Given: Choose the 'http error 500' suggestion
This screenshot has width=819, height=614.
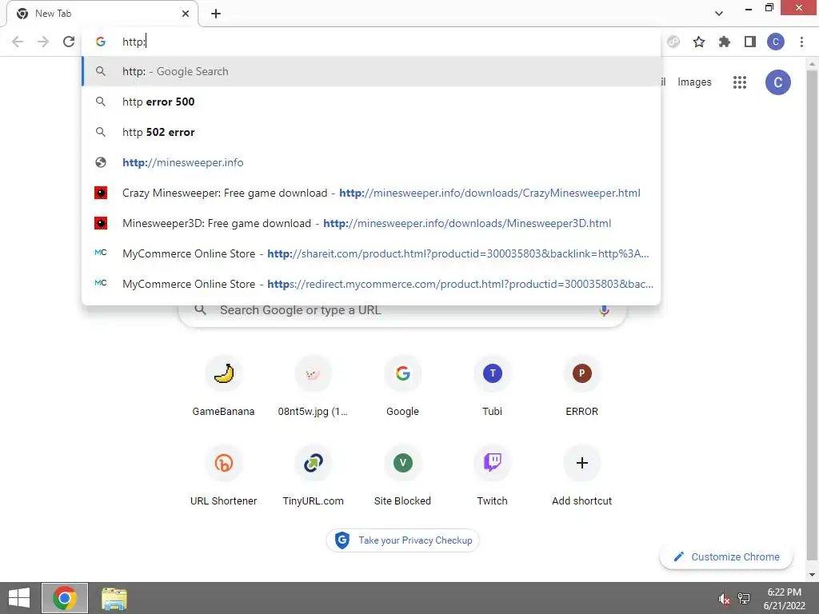Looking at the screenshot, I should coord(371,102).
